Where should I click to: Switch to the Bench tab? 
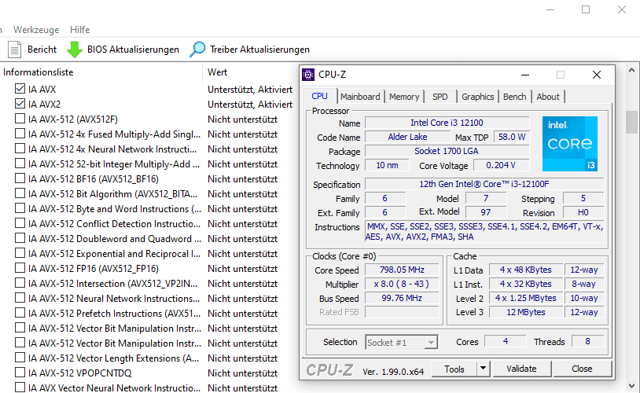click(515, 97)
